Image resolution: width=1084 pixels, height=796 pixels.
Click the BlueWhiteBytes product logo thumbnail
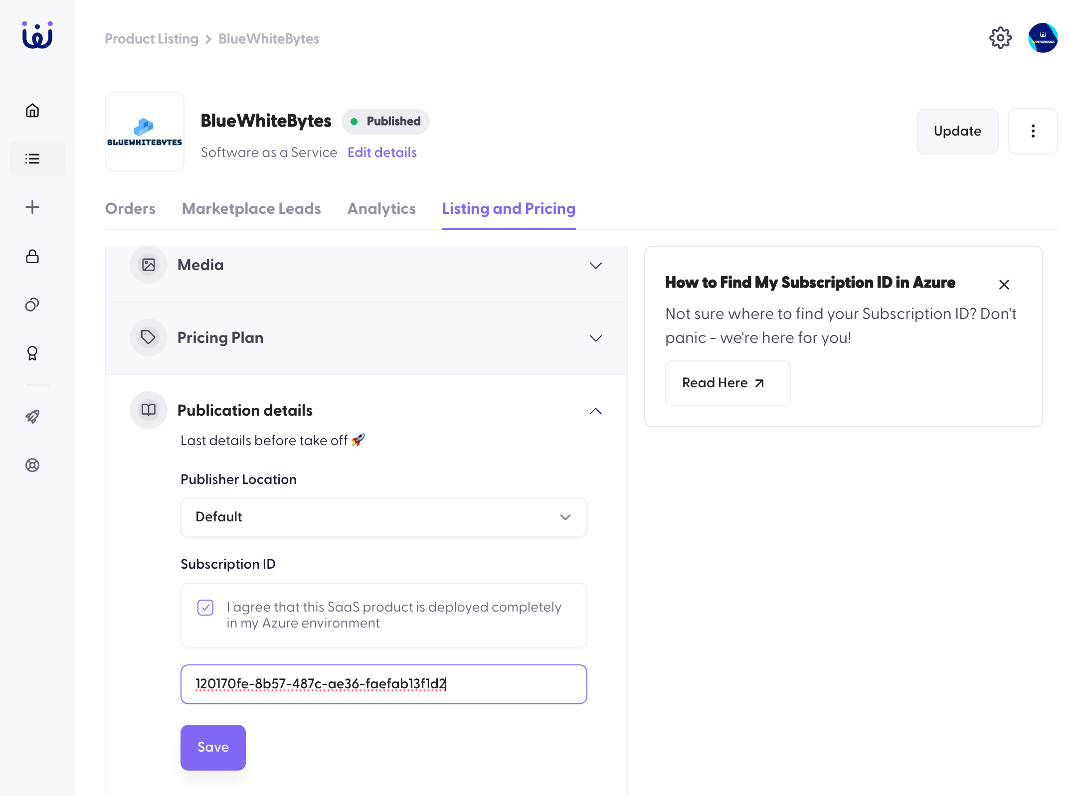(145, 132)
